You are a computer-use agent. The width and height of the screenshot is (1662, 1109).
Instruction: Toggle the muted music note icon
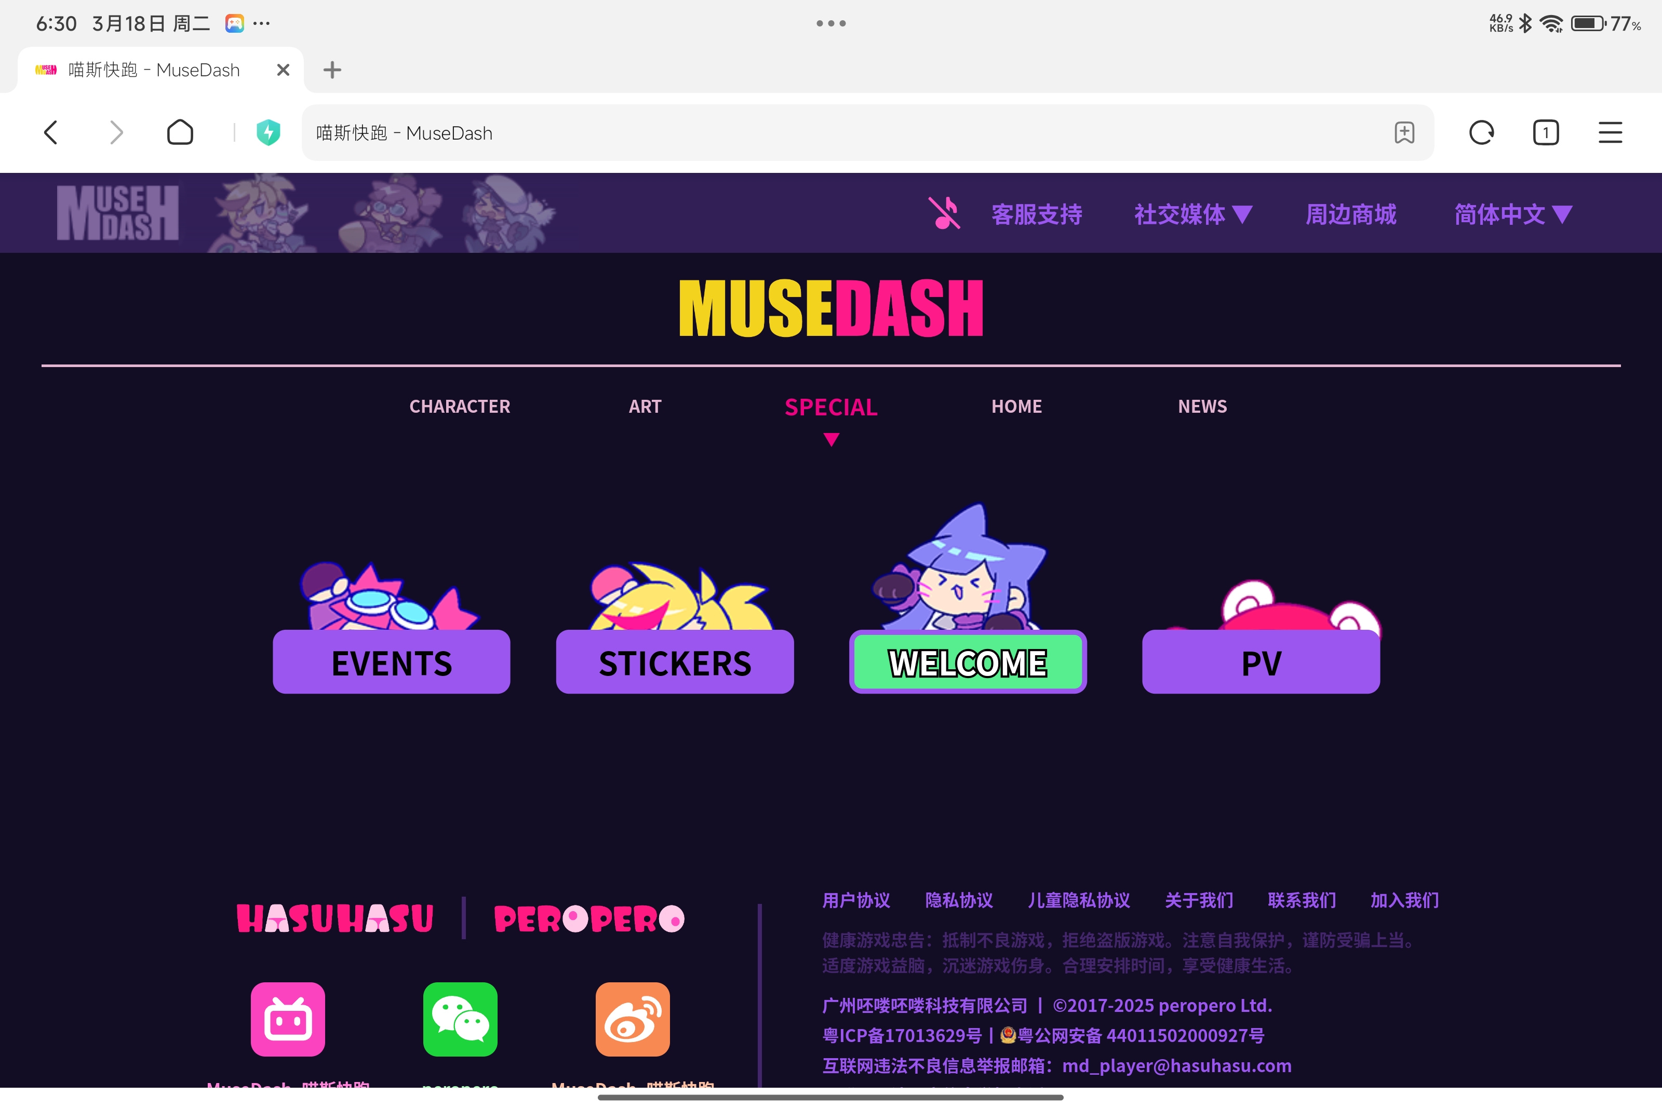945,213
